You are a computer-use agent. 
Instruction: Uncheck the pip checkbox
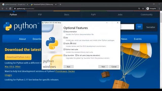[x=64, y=38]
